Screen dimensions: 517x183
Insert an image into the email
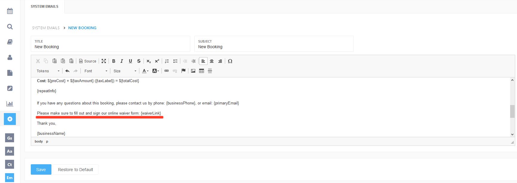pyautogui.click(x=193, y=71)
